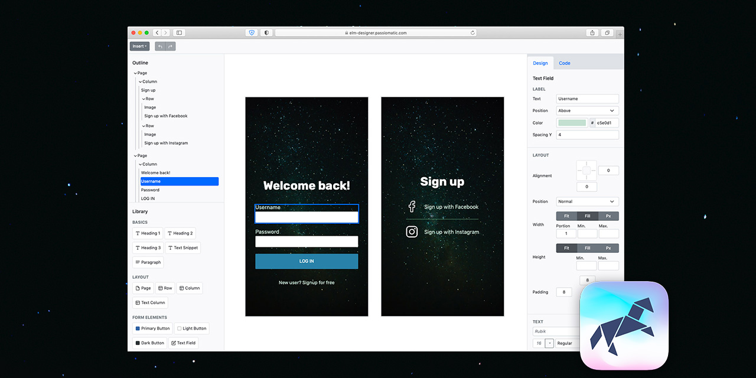This screenshot has height=378, width=756.
Task: Click the Instagram icon on the Sign up page
Action: pyautogui.click(x=412, y=232)
